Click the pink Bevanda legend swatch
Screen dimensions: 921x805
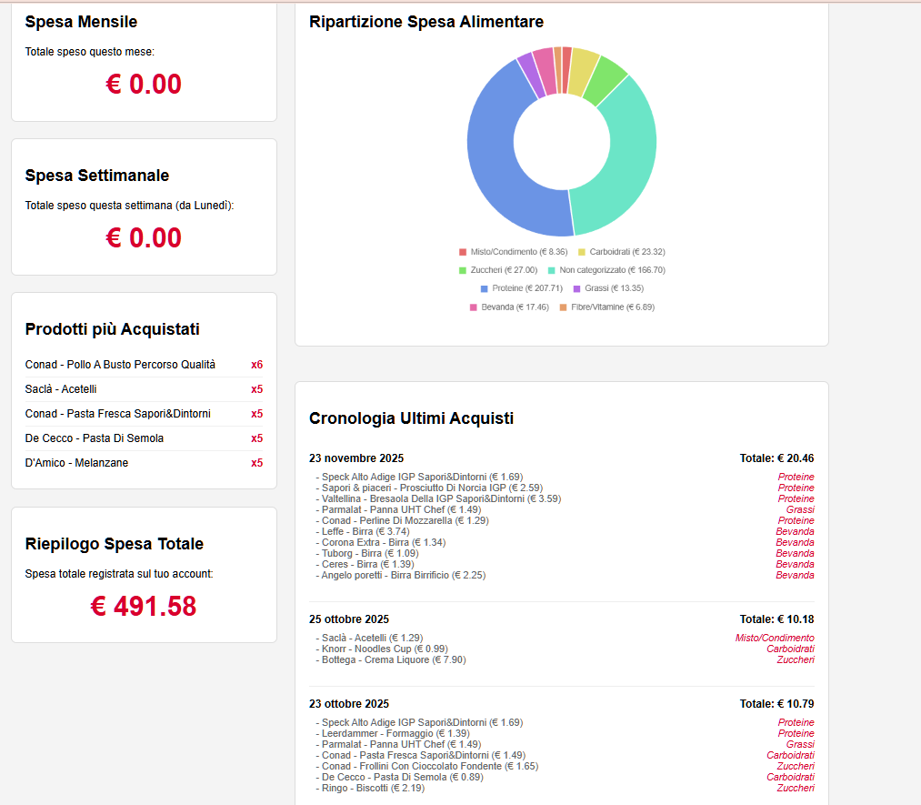pyautogui.click(x=474, y=307)
